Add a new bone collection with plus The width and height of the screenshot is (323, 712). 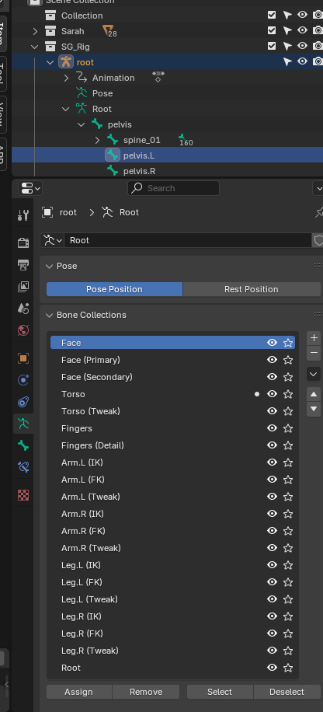(x=314, y=338)
